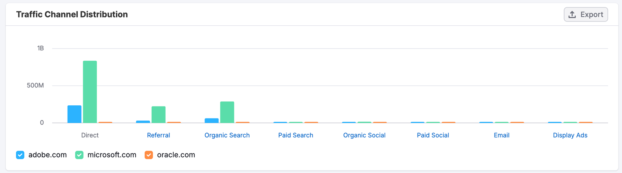Image resolution: width=622 pixels, height=173 pixels.
Task: Click the adobe.com legend label
Action: click(x=47, y=155)
